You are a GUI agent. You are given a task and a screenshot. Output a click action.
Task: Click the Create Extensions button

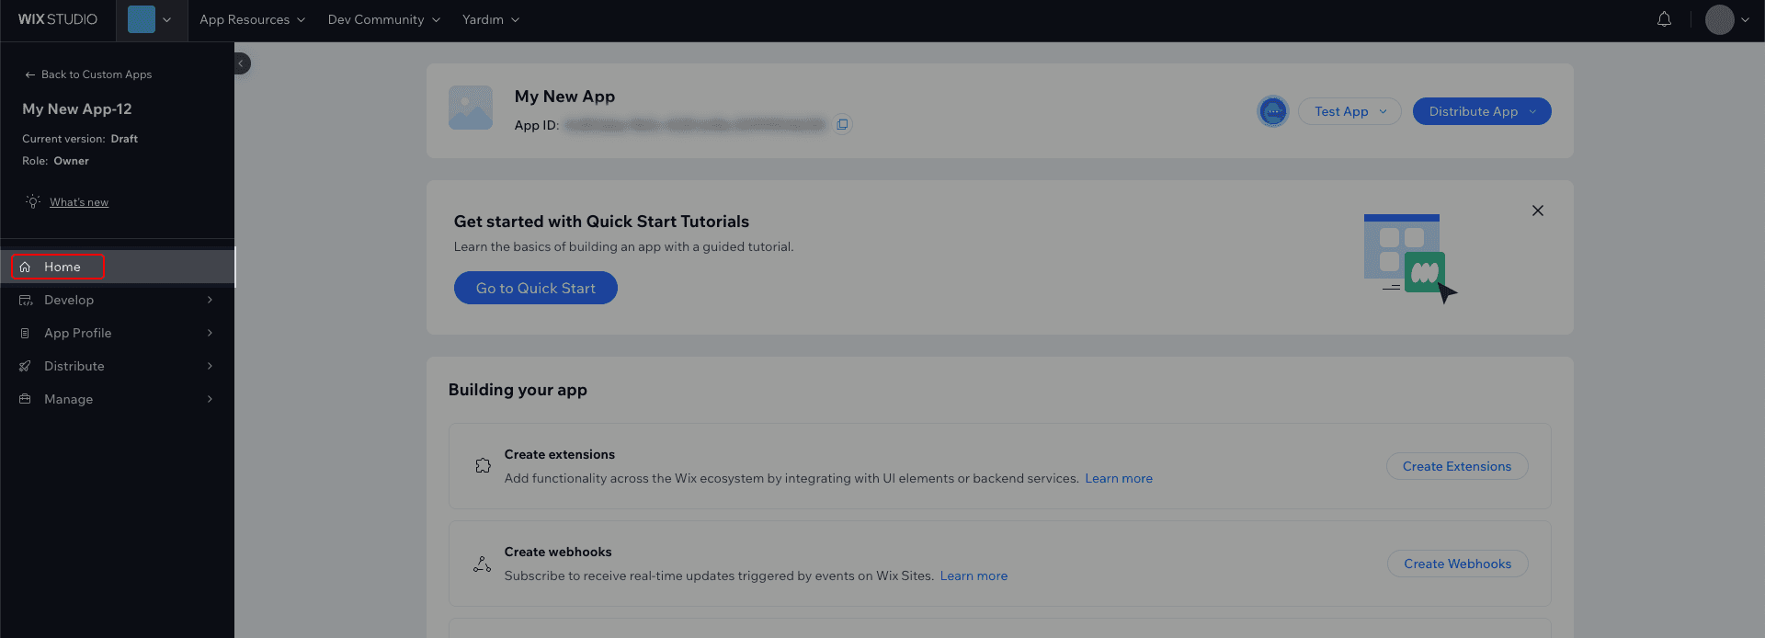[x=1457, y=466]
